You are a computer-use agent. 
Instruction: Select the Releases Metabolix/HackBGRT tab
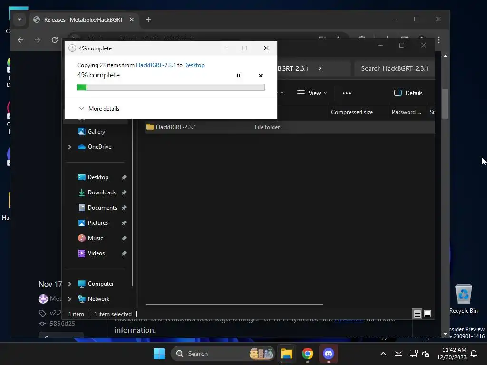(84, 19)
